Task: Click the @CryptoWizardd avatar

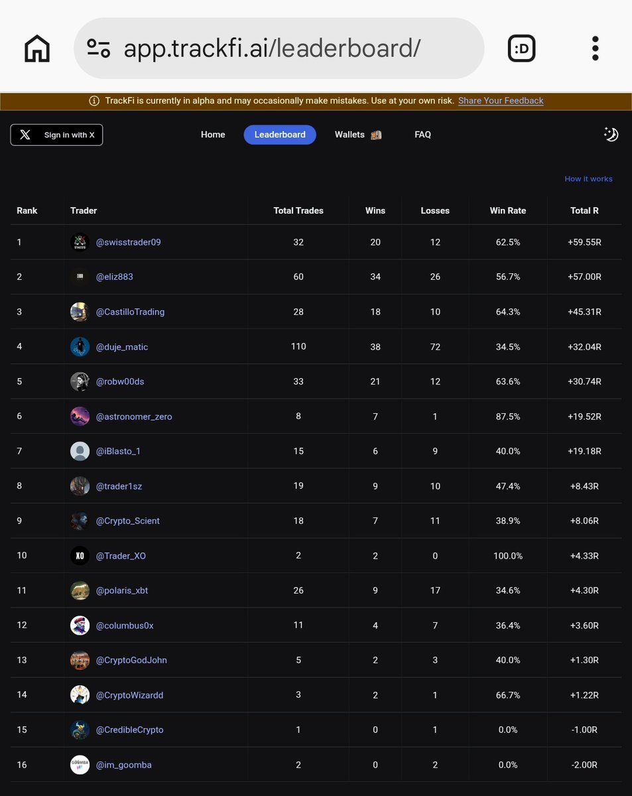Action: (x=80, y=695)
